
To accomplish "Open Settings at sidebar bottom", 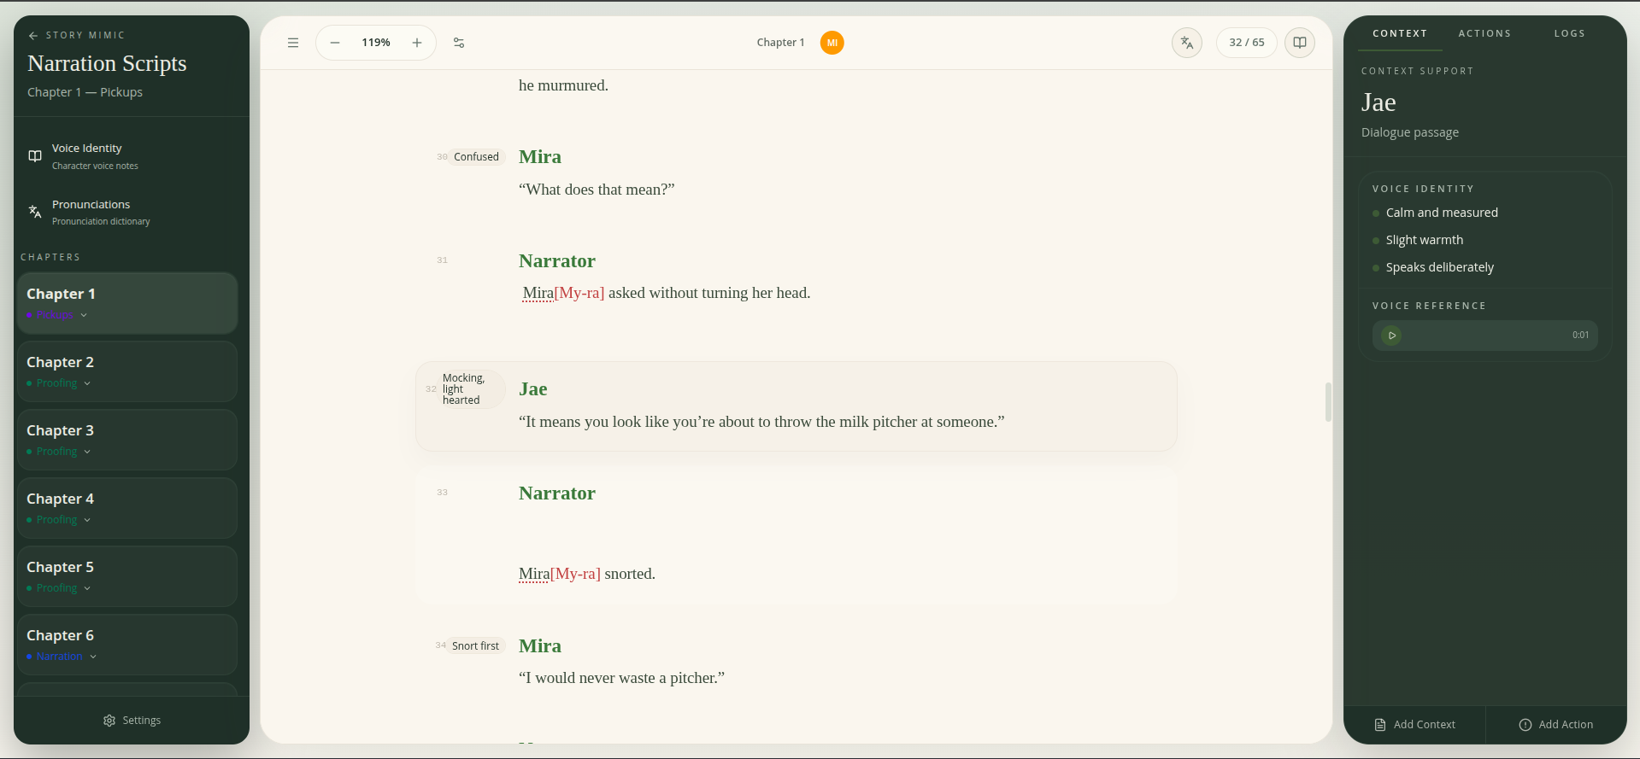I will [132, 721].
